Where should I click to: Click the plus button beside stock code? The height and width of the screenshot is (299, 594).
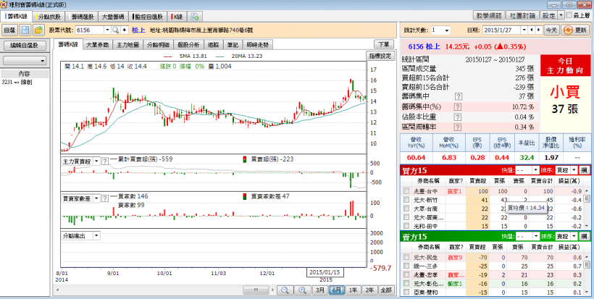[x=125, y=30]
